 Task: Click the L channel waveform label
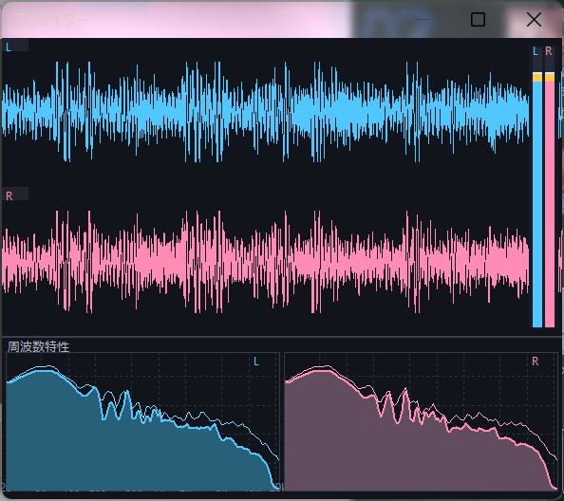(9, 46)
